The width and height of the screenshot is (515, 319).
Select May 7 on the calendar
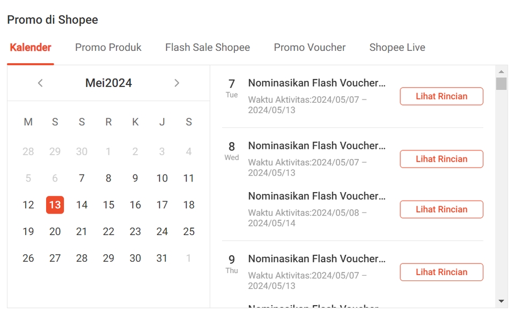82,178
